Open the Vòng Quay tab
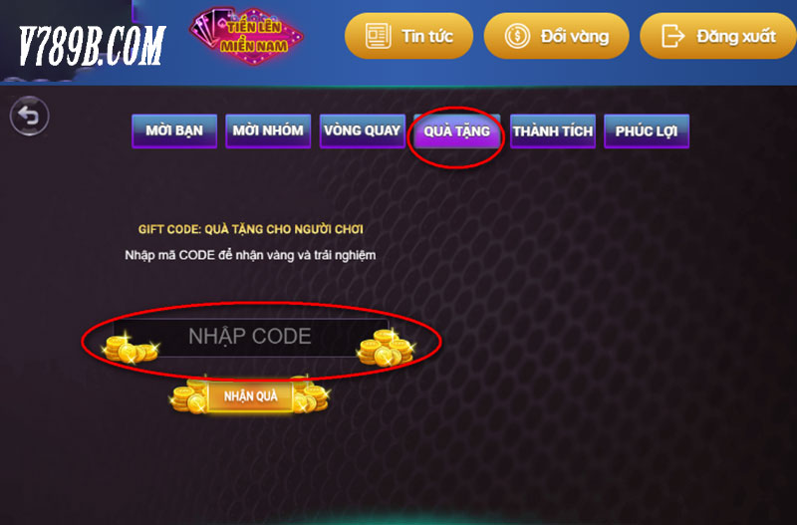Image resolution: width=797 pixels, height=525 pixels. [x=362, y=131]
